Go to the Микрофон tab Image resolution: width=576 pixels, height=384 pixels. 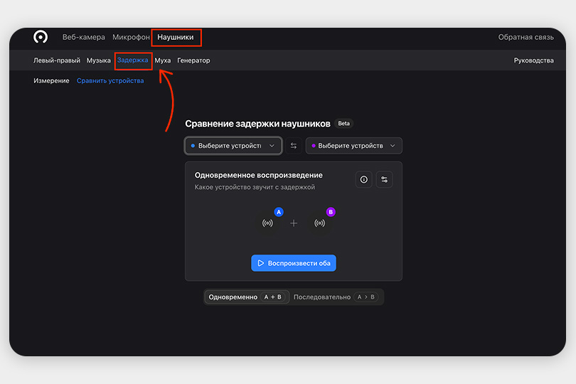click(131, 37)
